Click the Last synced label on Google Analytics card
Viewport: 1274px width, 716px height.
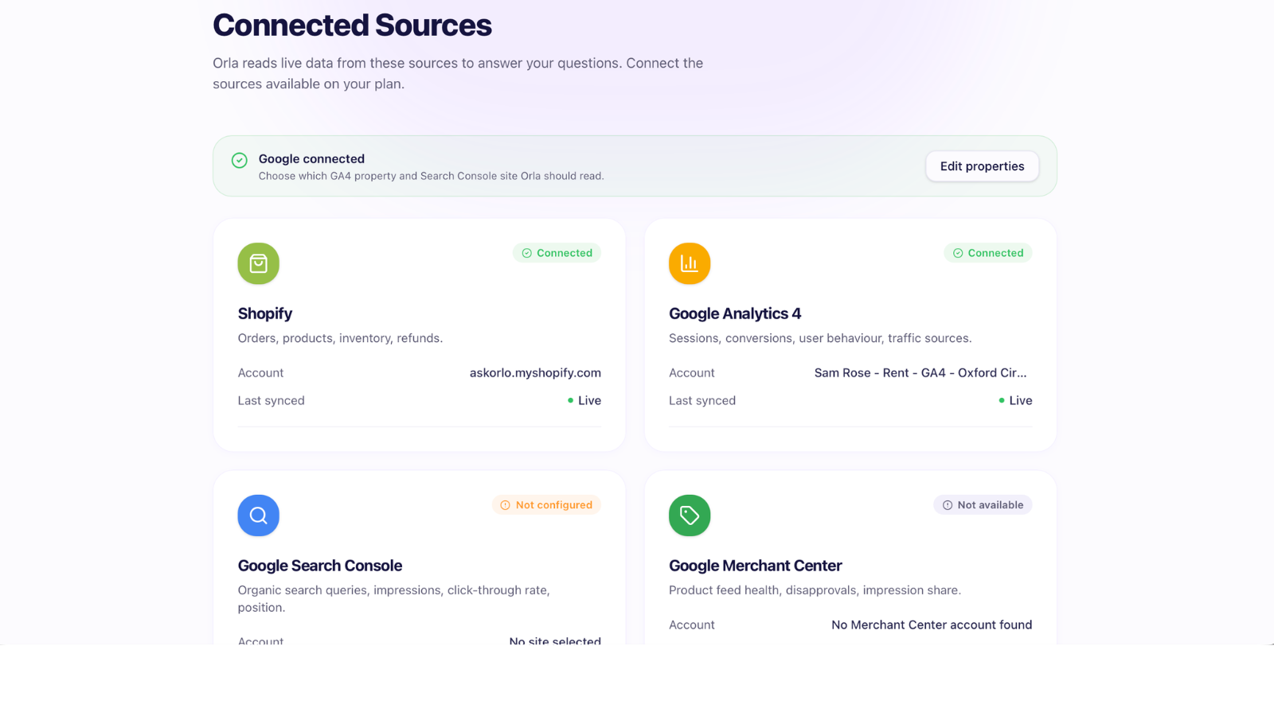[702, 400]
